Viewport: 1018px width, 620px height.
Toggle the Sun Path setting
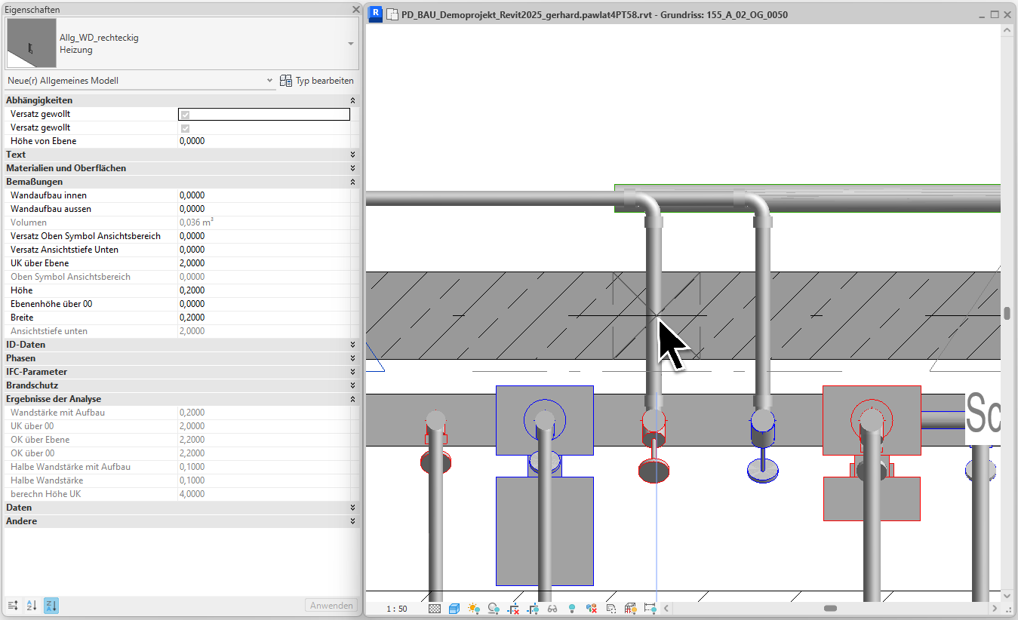click(x=473, y=607)
